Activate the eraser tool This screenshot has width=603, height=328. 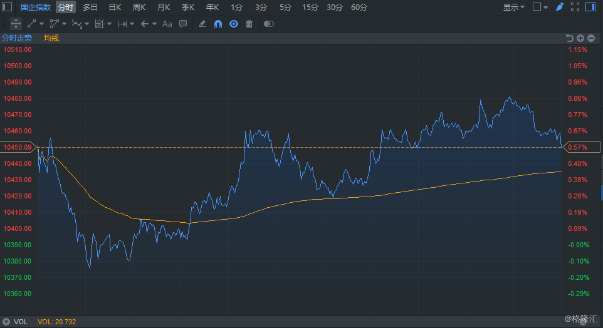point(202,24)
